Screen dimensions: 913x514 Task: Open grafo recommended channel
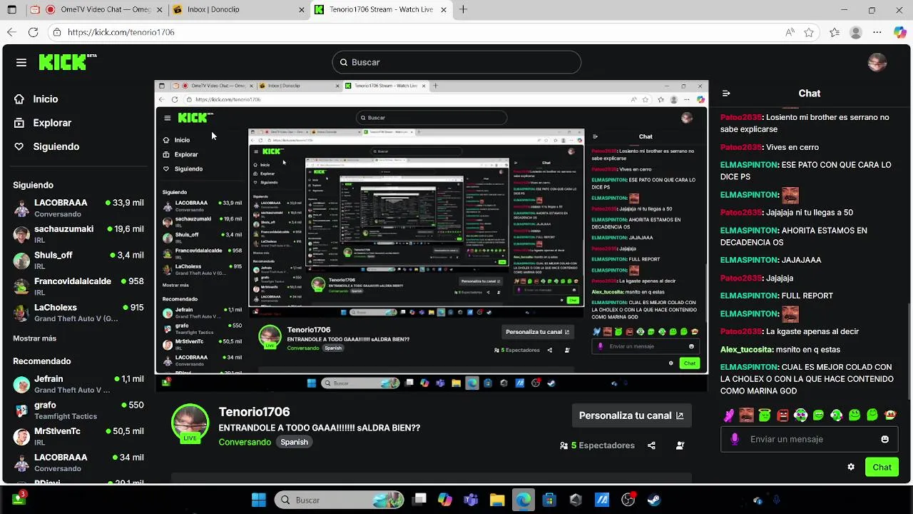point(78,410)
